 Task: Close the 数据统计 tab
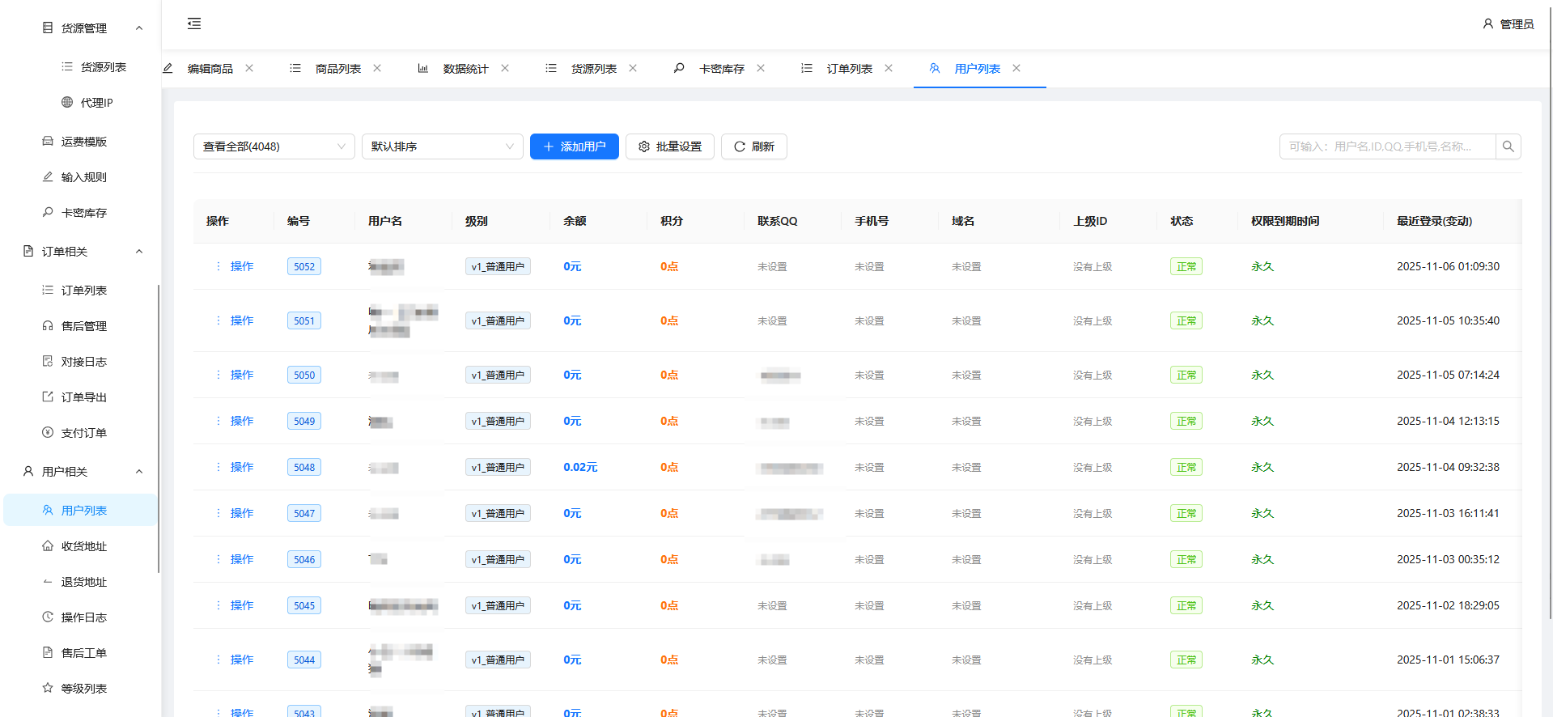click(x=505, y=69)
